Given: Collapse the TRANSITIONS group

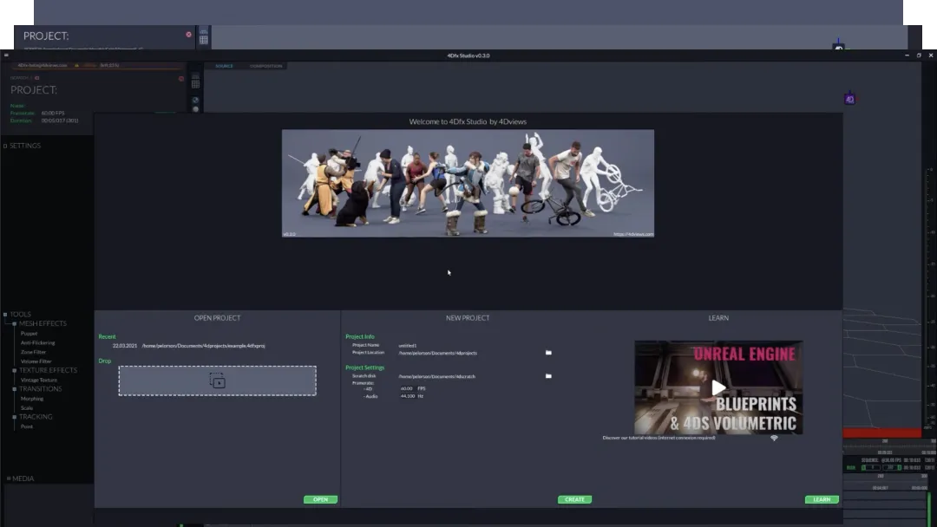Looking at the screenshot, I should [x=15, y=389].
